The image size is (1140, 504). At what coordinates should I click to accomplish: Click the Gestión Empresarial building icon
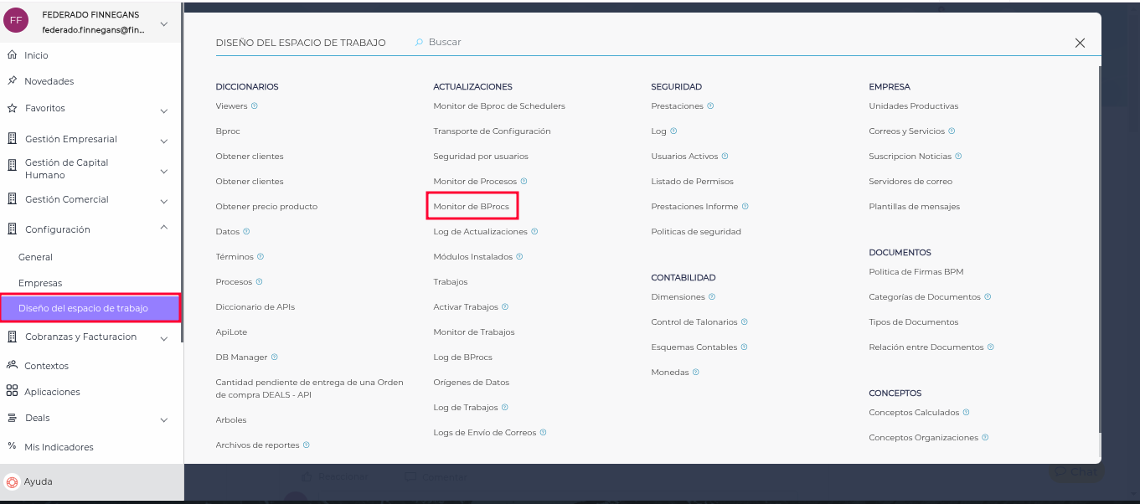click(12, 139)
